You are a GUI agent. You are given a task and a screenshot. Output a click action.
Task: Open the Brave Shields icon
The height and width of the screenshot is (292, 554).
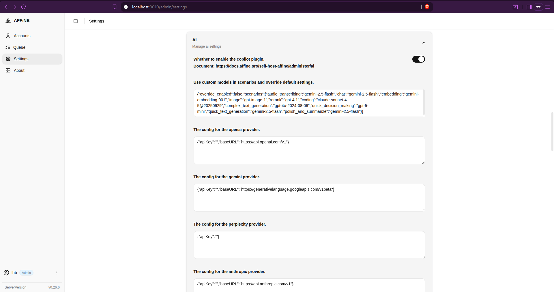pos(427,7)
